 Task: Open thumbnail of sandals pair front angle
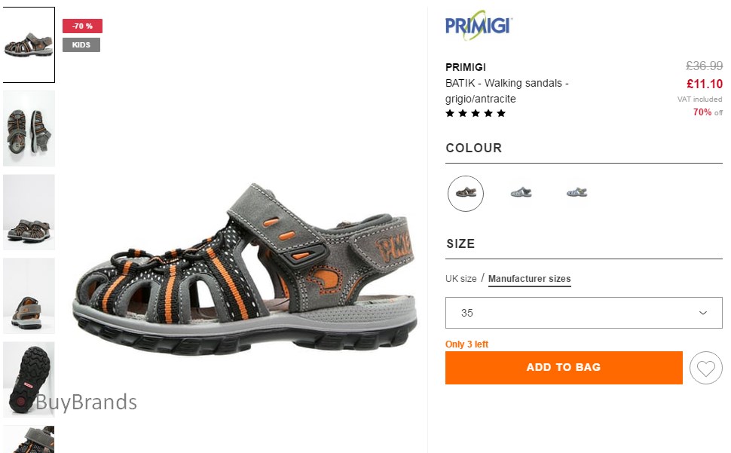click(29, 212)
